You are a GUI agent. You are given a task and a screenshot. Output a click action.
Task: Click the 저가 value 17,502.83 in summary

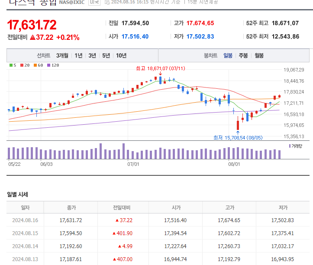coord(200,36)
